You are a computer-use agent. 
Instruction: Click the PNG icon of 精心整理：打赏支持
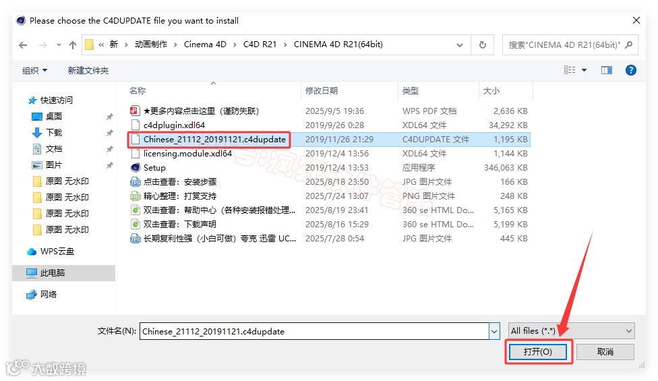pos(135,196)
